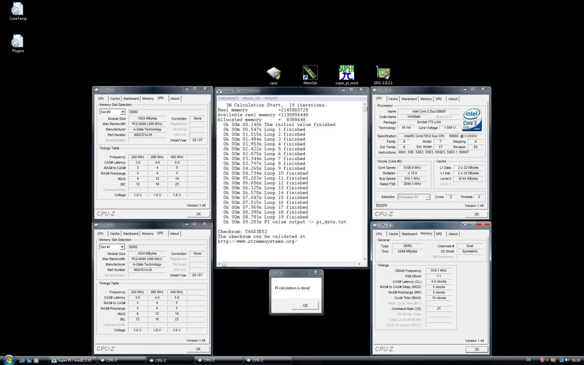Click Manufacturer A-Data Technology in Slot #1 window

147,265
